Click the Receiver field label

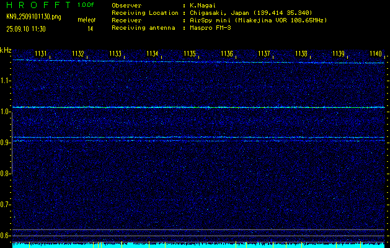126,20
